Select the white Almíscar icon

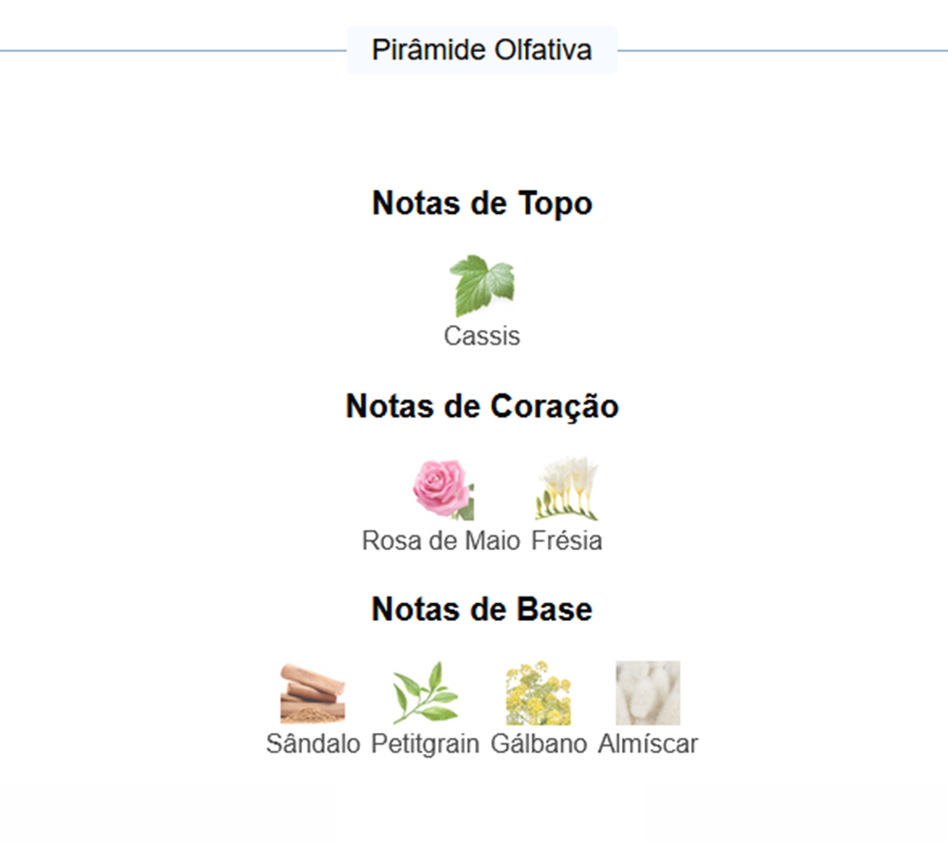[x=648, y=693]
